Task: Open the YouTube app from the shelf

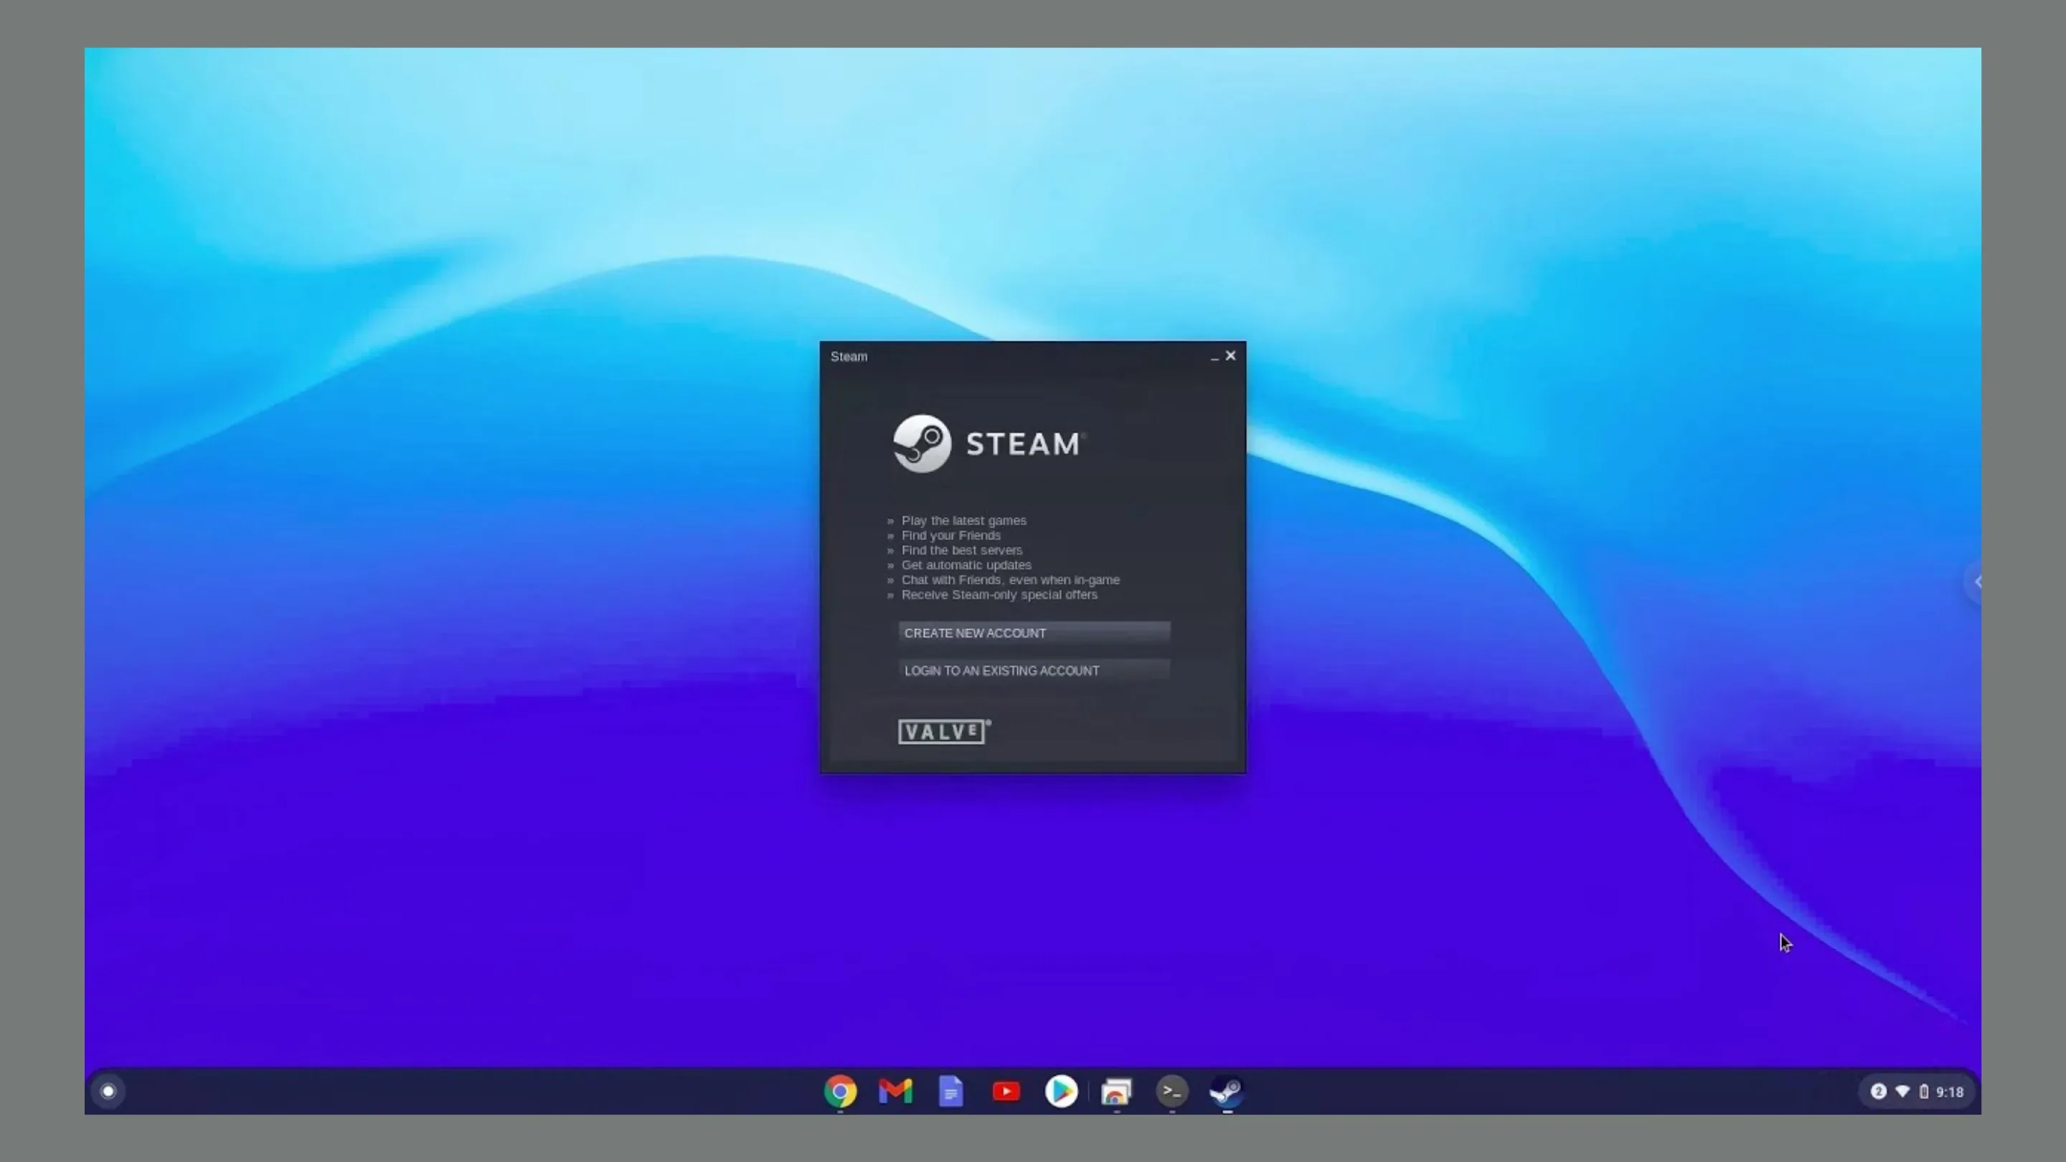Action: (x=1006, y=1092)
